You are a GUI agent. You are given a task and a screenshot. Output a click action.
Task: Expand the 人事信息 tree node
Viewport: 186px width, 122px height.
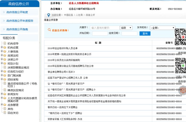[2, 51]
